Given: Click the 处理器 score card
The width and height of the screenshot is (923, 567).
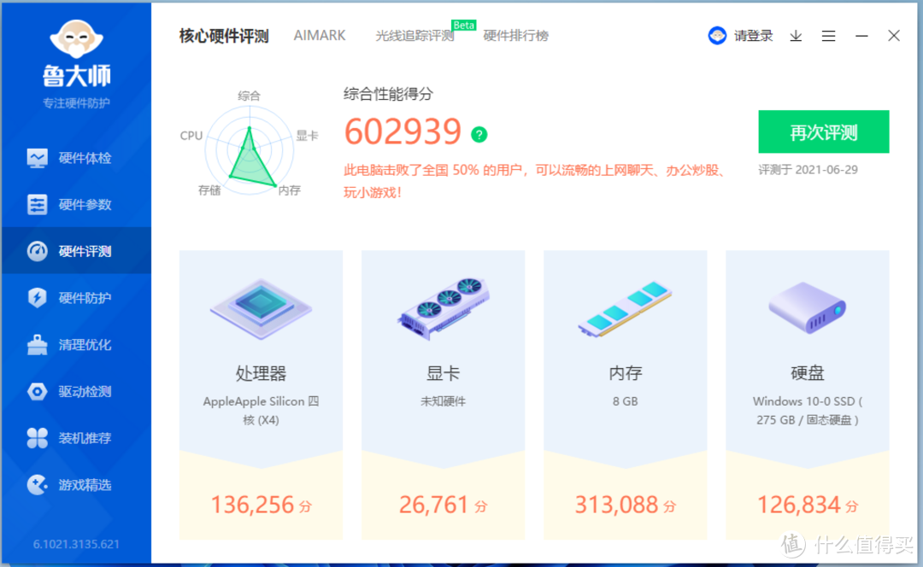Looking at the screenshot, I should pyautogui.click(x=261, y=395).
